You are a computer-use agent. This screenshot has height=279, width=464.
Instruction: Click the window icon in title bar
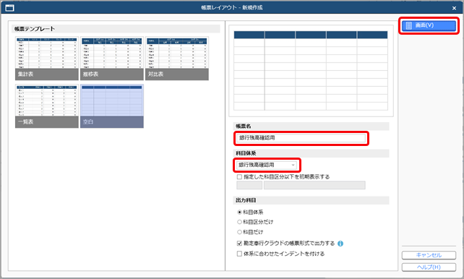10,8
